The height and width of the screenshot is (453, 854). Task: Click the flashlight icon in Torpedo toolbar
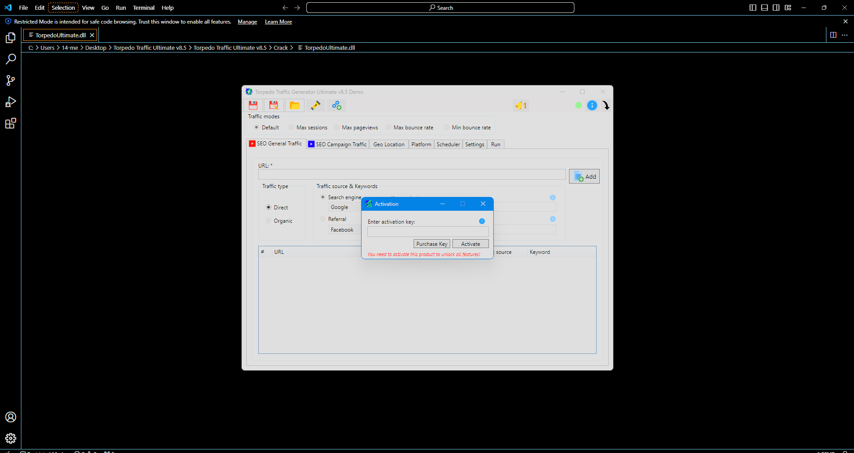316,105
